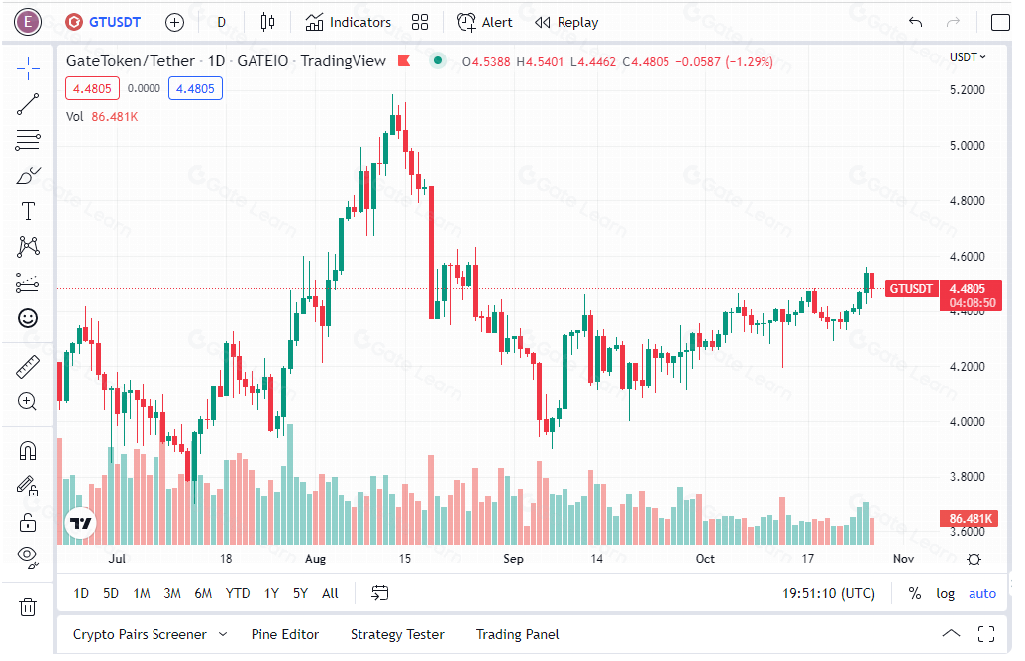Hide all drawings with eye icon

pyautogui.click(x=28, y=556)
